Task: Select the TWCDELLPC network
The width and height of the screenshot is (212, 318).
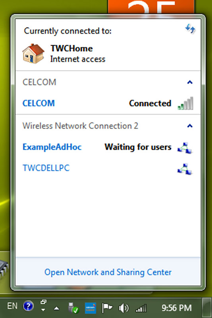Action: point(108,168)
